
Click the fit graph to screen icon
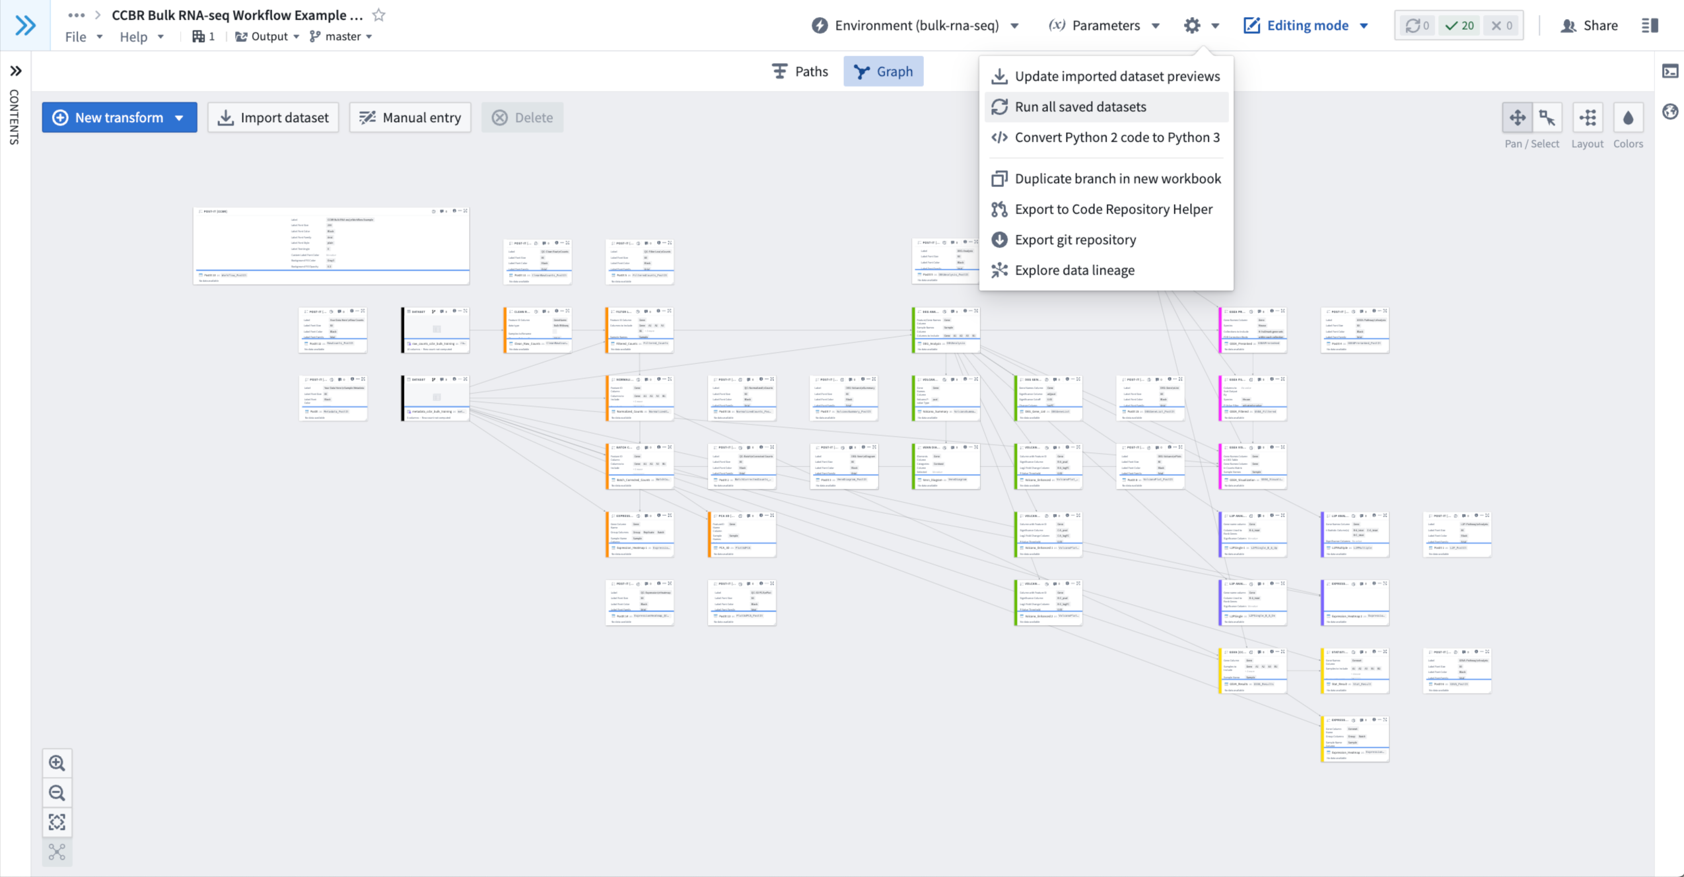(57, 822)
